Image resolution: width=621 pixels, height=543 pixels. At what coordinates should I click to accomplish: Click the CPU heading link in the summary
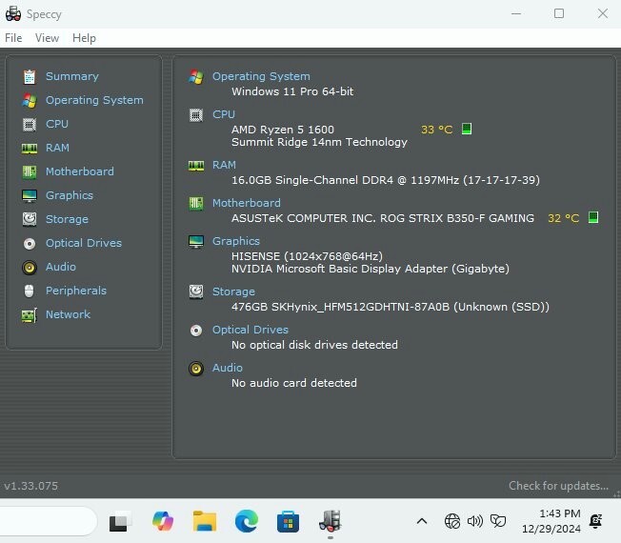click(224, 114)
